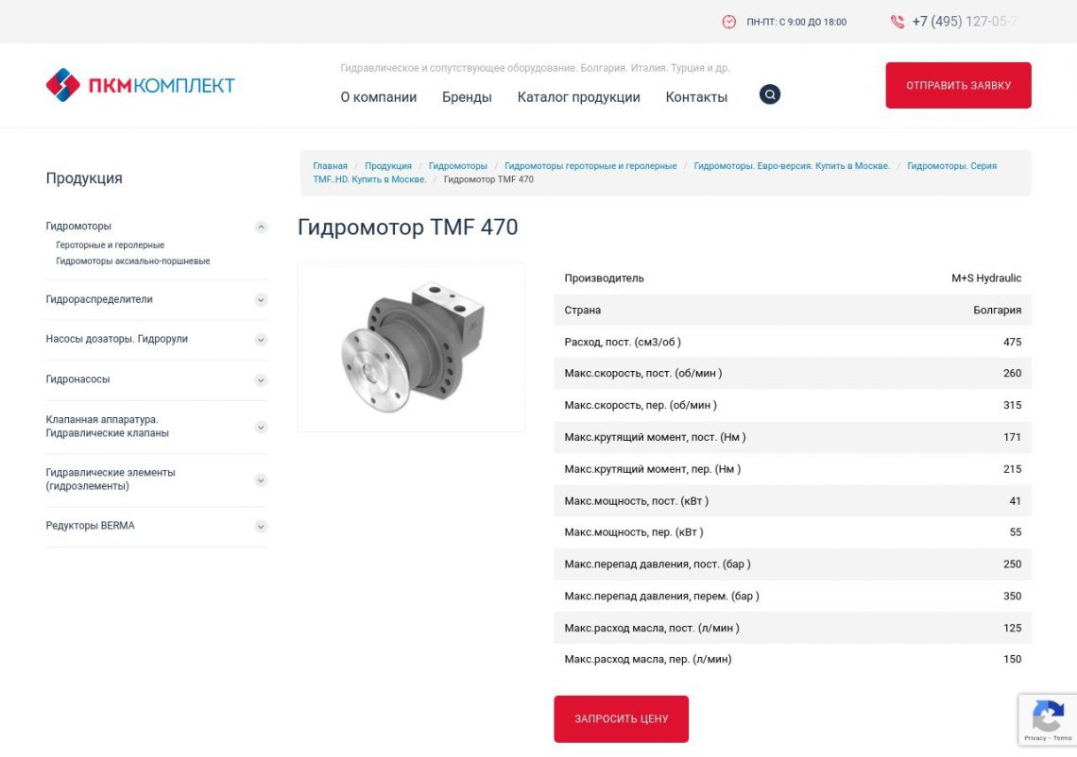Expand Клапанная аппаратура category chevron

click(x=261, y=428)
